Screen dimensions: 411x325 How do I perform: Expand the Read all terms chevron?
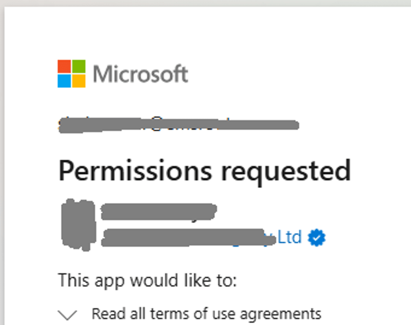tap(68, 314)
